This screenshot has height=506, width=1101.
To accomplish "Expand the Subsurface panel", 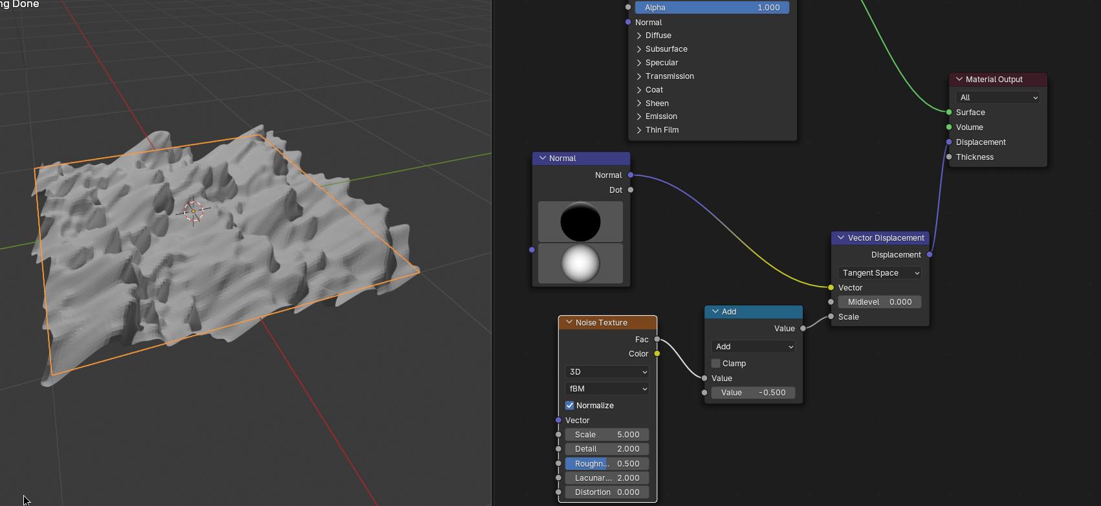I will point(638,49).
